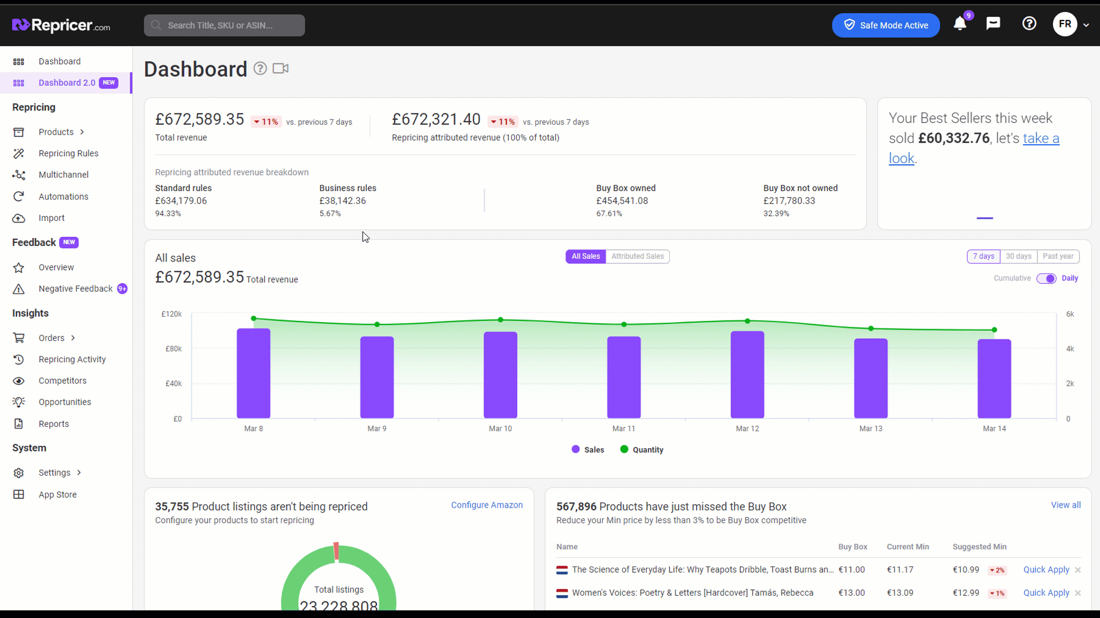Viewport: 1100px width, 618px height.
Task: Click the Settings gear icon
Action: (19, 473)
